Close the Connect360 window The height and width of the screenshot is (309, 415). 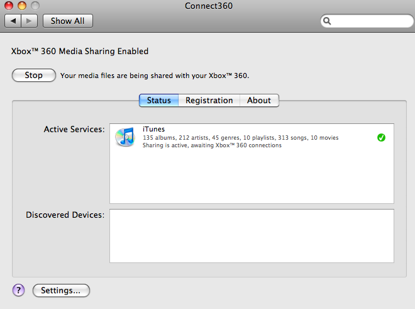[x=9, y=6]
